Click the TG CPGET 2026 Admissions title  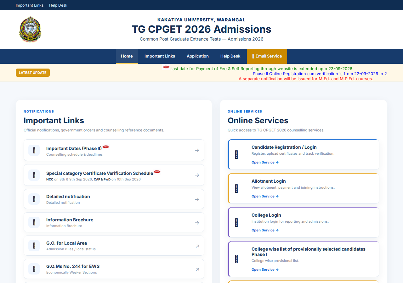201,29
